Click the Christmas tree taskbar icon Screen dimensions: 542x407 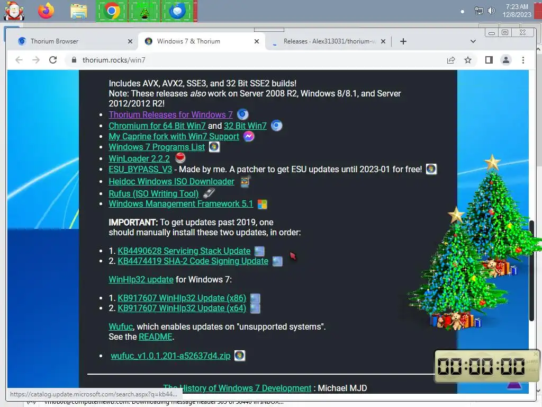(144, 12)
